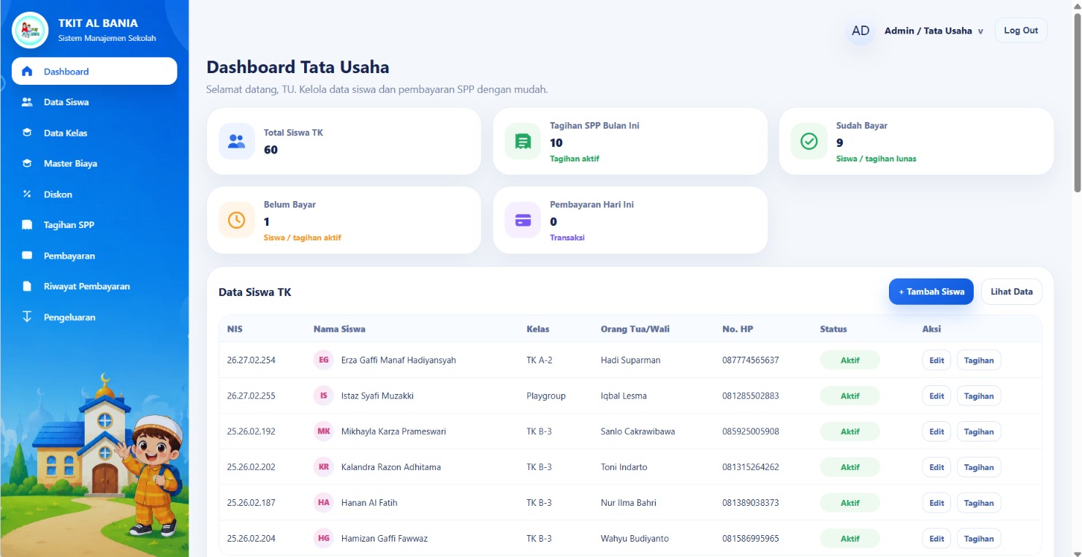Image resolution: width=1082 pixels, height=557 pixels.
Task: Click the Pengeluaran down-arrow icon
Action: pyautogui.click(x=27, y=317)
